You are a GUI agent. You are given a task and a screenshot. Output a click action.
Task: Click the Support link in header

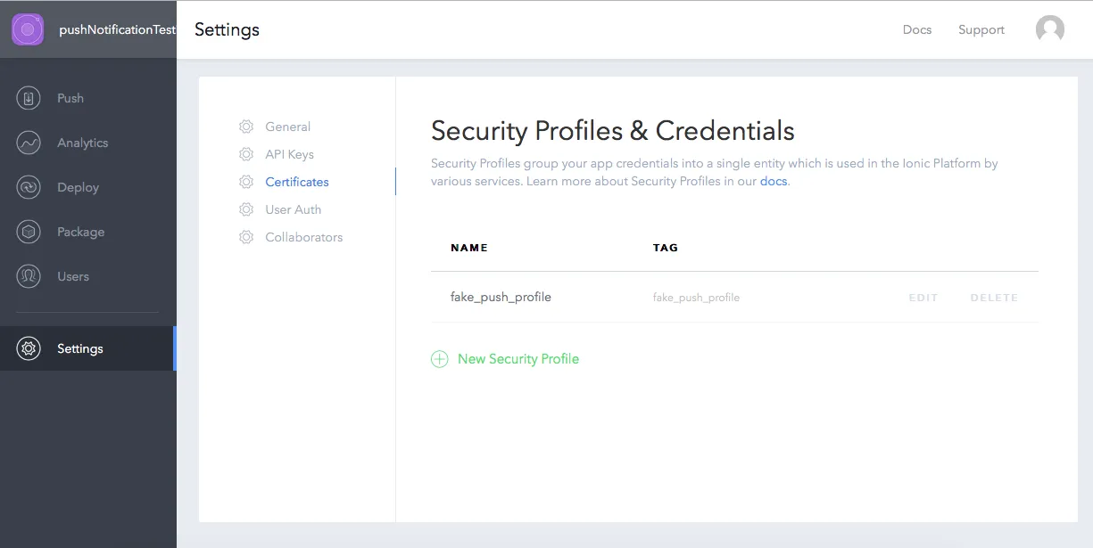tap(981, 29)
